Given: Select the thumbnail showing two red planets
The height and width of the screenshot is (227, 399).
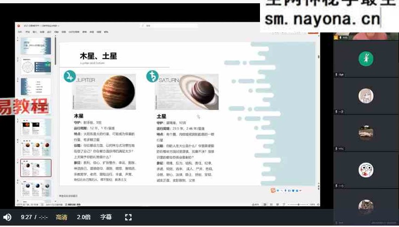Looking at the screenshot, I should click(36, 127).
